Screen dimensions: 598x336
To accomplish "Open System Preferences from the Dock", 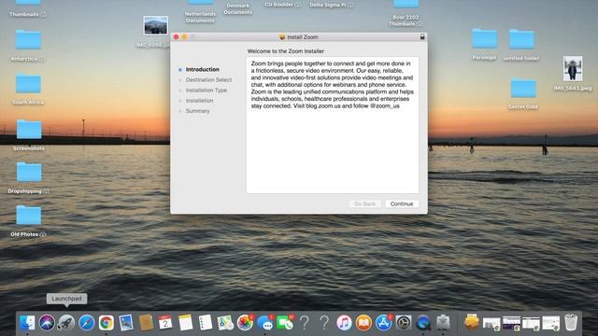I will click(x=404, y=323).
